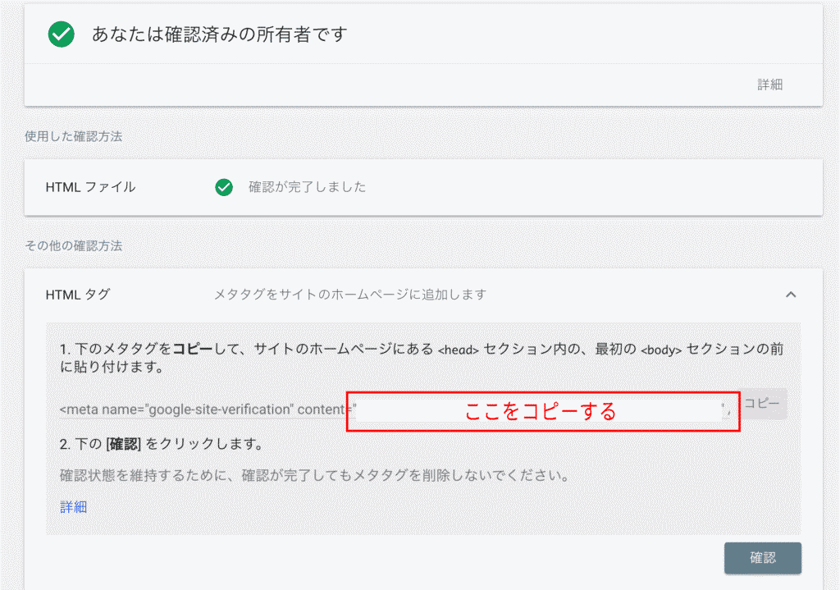Collapse the HTML タグ section chevron
The width and height of the screenshot is (840, 590).
click(790, 294)
